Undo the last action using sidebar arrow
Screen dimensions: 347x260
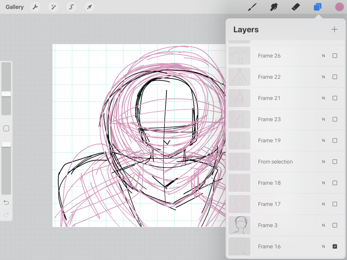pos(6,202)
